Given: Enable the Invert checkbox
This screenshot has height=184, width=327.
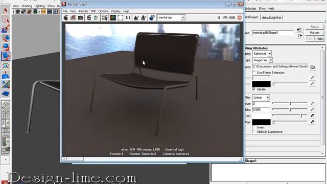Looking at the screenshot, I should (x=254, y=127).
